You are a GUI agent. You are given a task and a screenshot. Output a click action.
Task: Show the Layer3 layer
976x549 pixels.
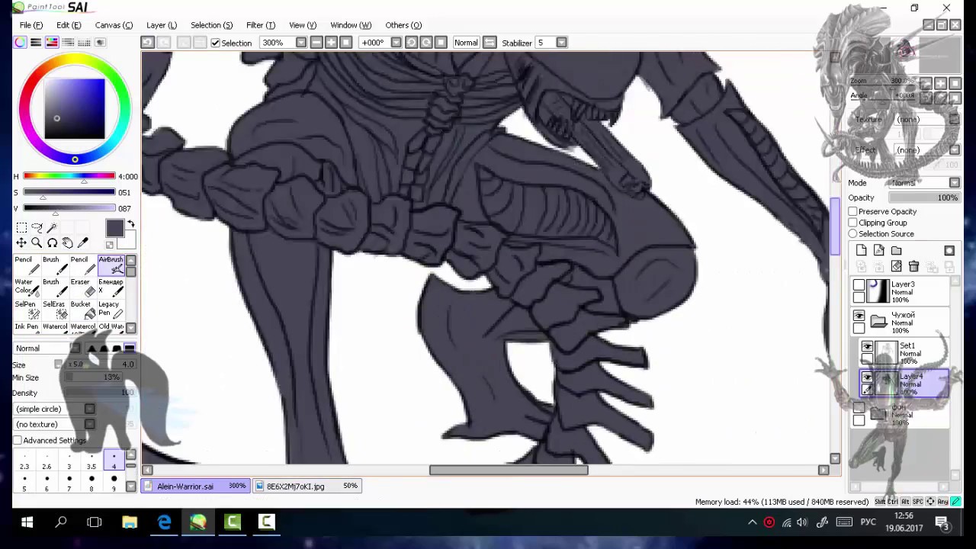[x=859, y=285]
